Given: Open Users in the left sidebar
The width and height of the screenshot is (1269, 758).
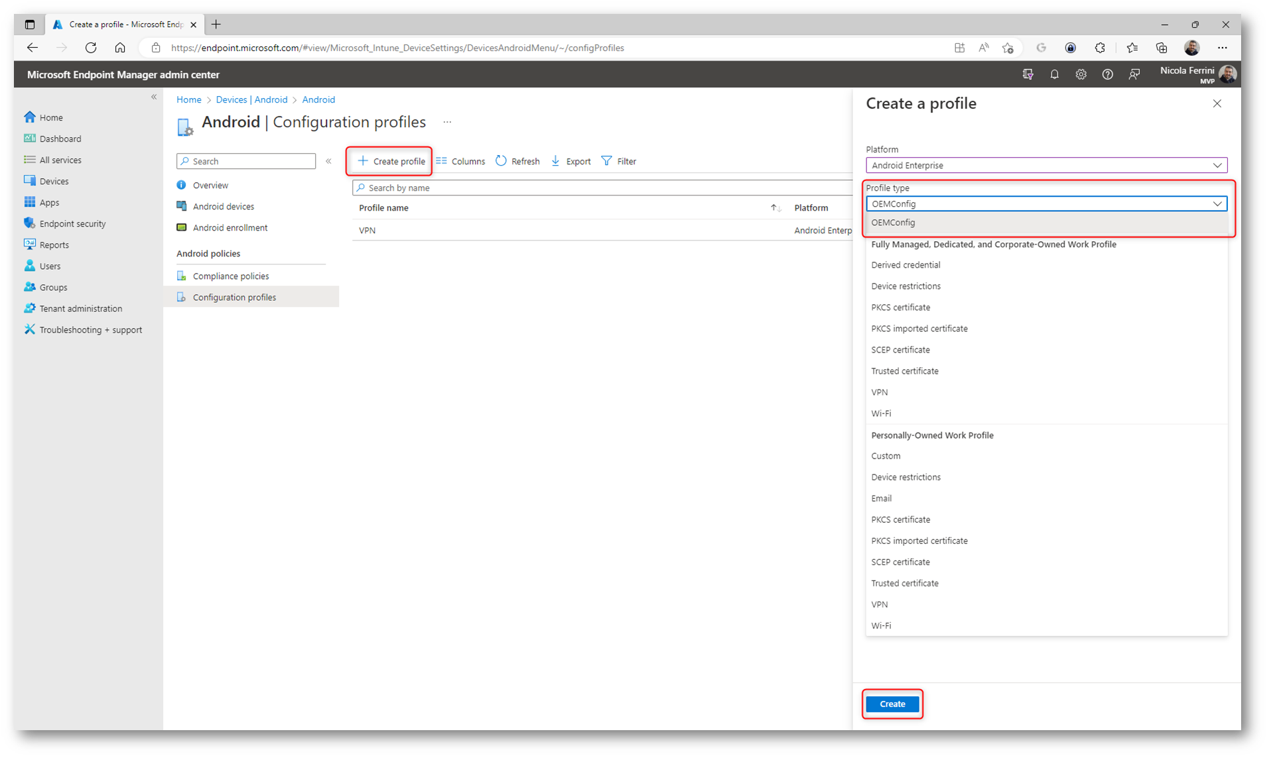Looking at the screenshot, I should tap(42, 266).
